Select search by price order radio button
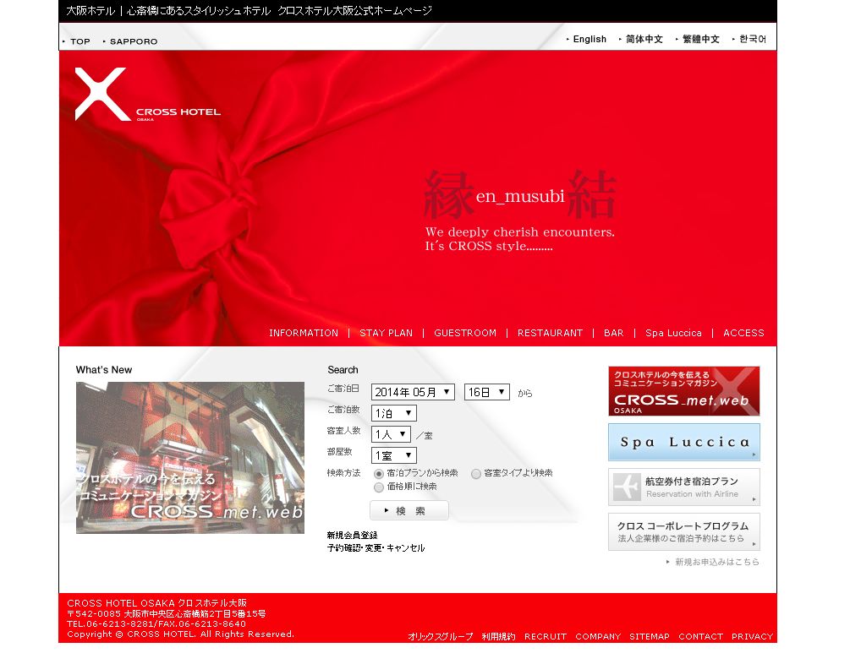This screenshot has height=664, width=861. click(378, 487)
